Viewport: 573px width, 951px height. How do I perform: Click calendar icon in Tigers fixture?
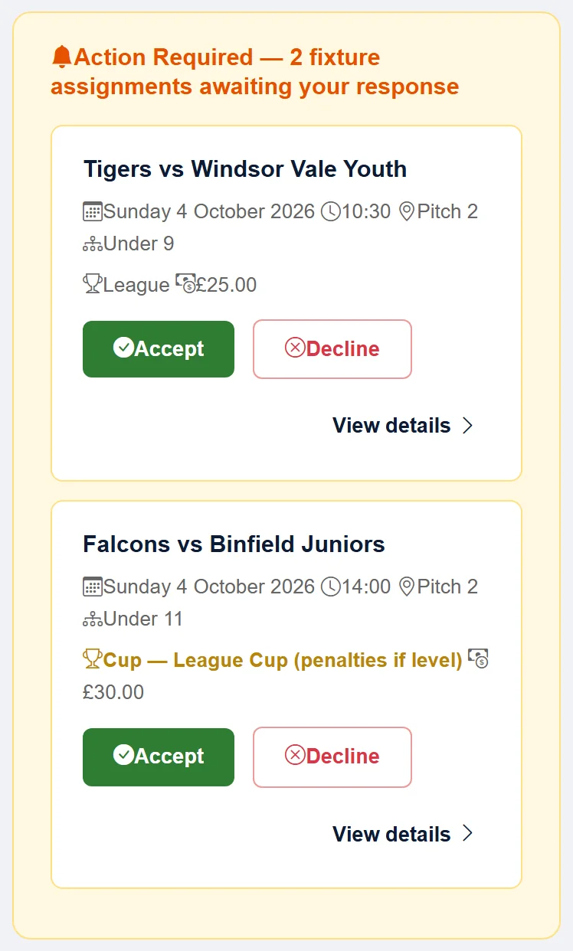coord(93,211)
